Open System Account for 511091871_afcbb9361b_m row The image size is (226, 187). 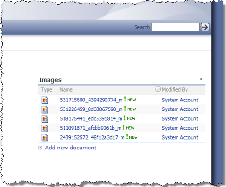[x=180, y=128]
